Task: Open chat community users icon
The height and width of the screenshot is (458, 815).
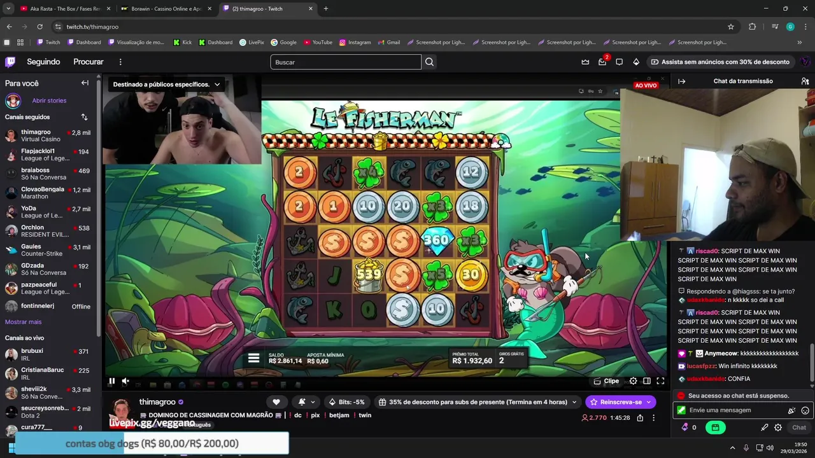Action: 805,81
